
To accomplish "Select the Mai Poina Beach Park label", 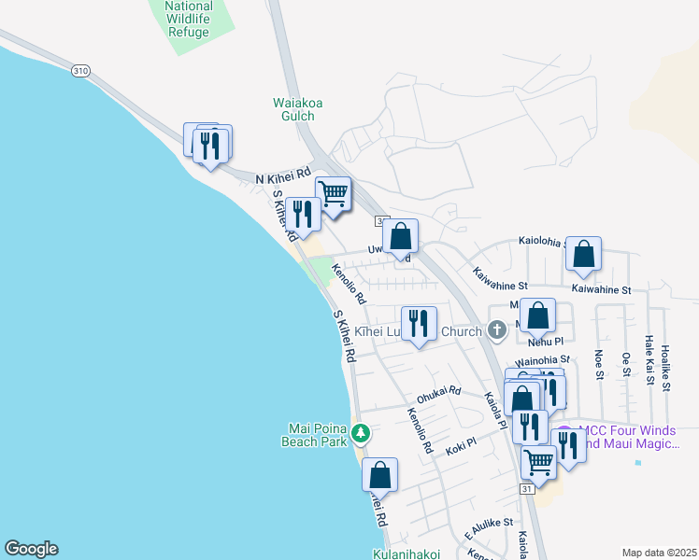I will click(314, 435).
